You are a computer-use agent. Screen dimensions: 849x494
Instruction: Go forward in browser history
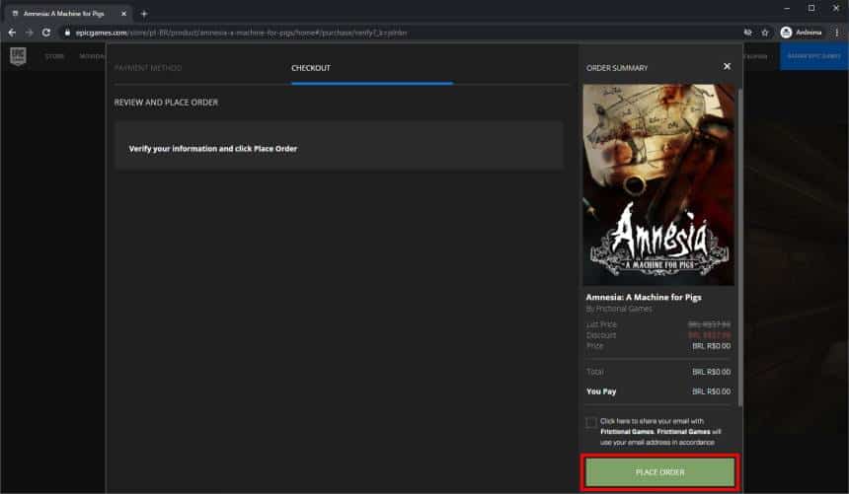click(30, 33)
